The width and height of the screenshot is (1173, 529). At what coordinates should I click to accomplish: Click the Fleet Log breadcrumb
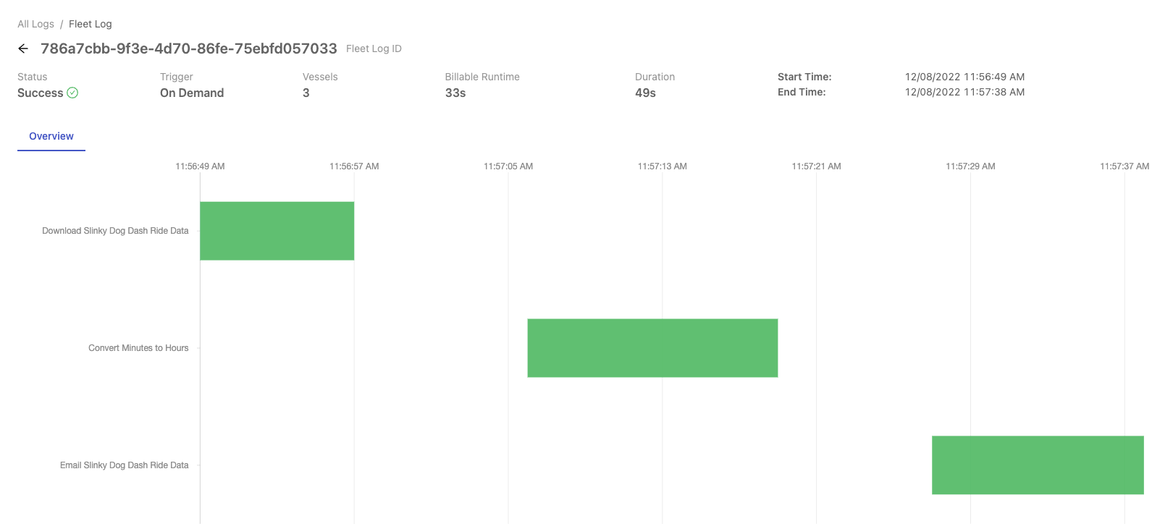pos(91,24)
